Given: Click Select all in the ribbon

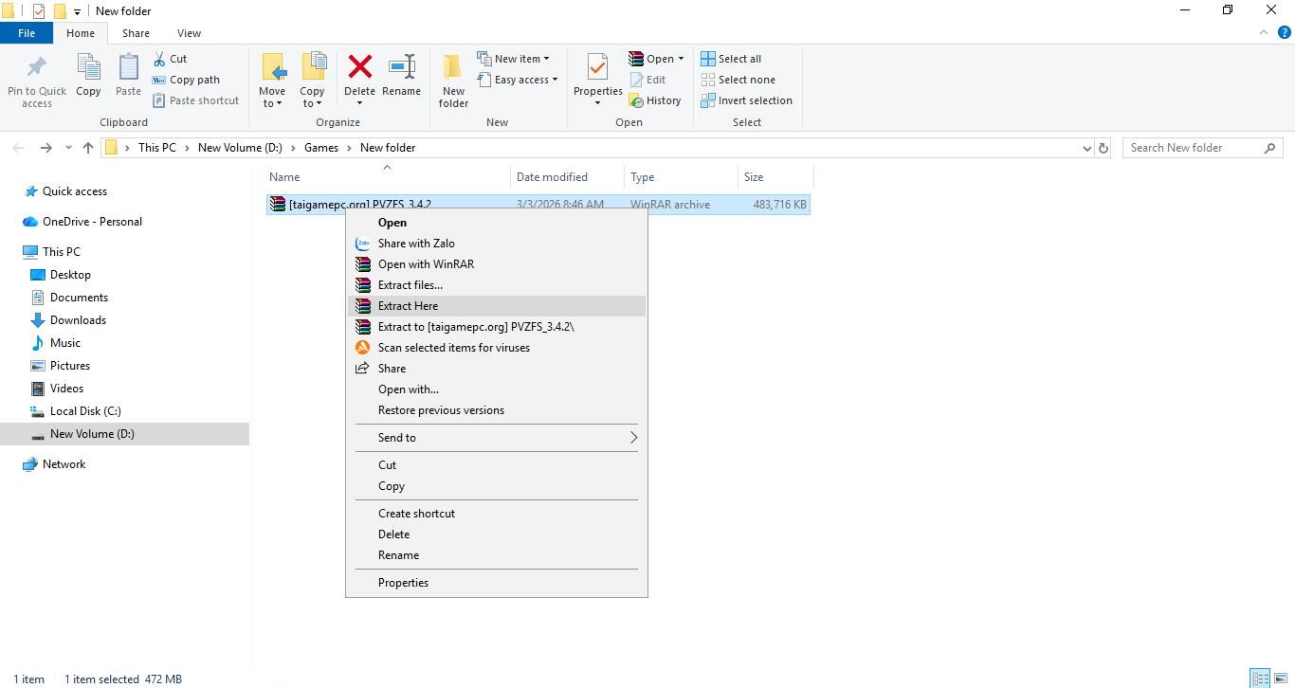Looking at the screenshot, I should click(x=731, y=59).
